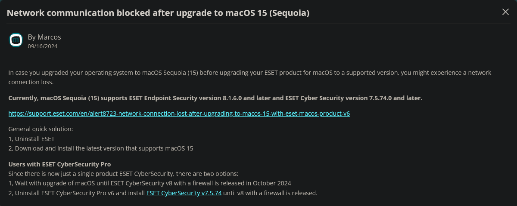517x206 pixels.
Task: Click the 'Users with ESET CyberSecurity Pro' heading
Action: pos(59,164)
